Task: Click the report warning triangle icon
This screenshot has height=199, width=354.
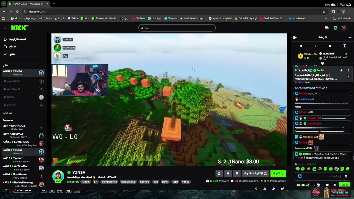Action: tap(265, 189)
